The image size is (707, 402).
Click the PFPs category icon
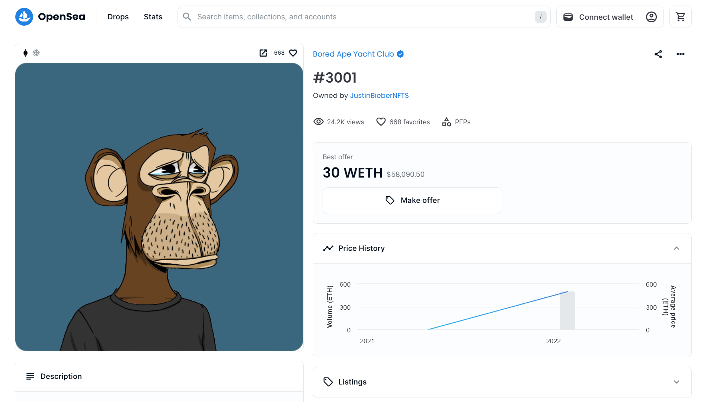[x=447, y=122]
